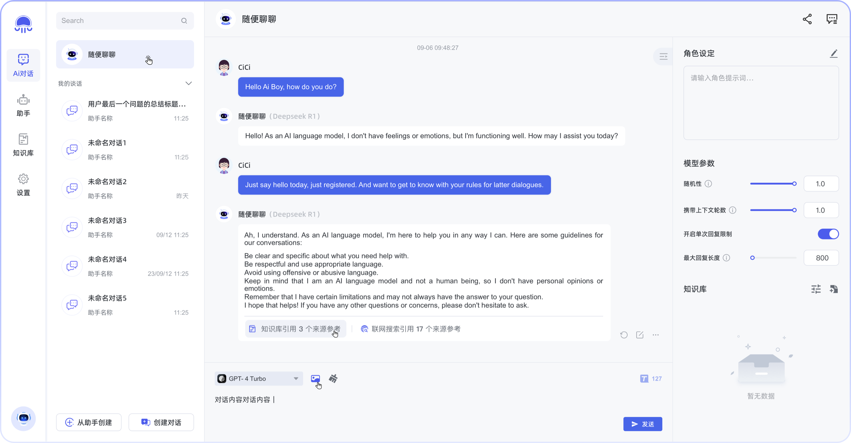851x443 pixels.
Task: Click the image upload icon below chat
Action: (x=315, y=378)
